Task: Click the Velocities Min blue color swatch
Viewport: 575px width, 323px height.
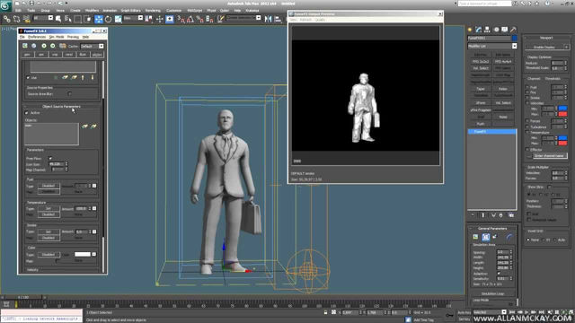Action: 562,109
